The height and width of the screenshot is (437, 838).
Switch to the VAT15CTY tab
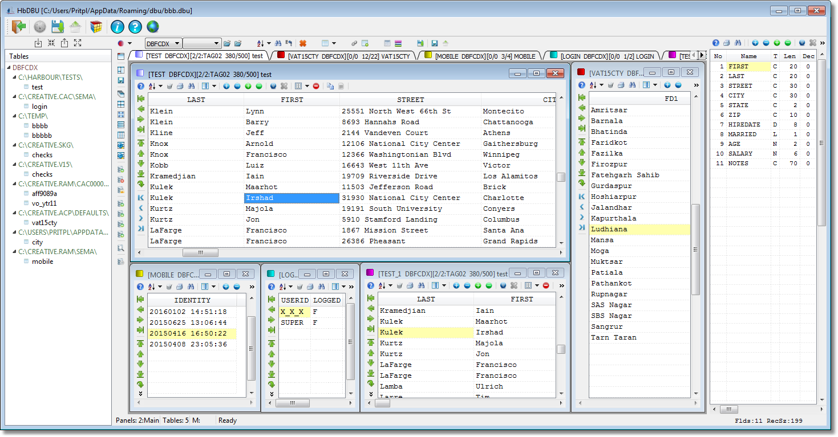pos(348,56)
